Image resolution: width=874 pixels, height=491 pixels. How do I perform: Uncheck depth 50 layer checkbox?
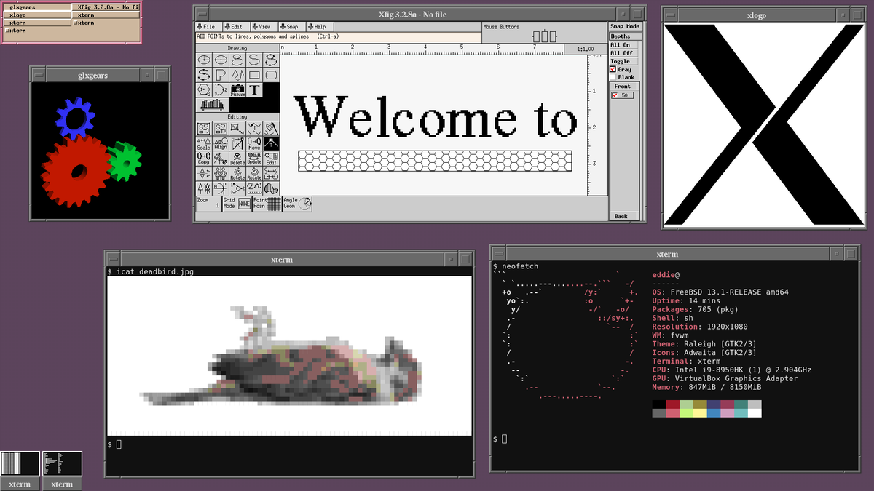pyautogui.click(x=615, y=95)
